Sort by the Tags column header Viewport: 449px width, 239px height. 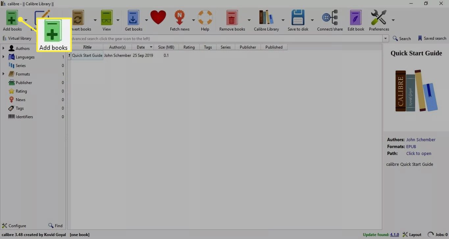click(208, 47)
